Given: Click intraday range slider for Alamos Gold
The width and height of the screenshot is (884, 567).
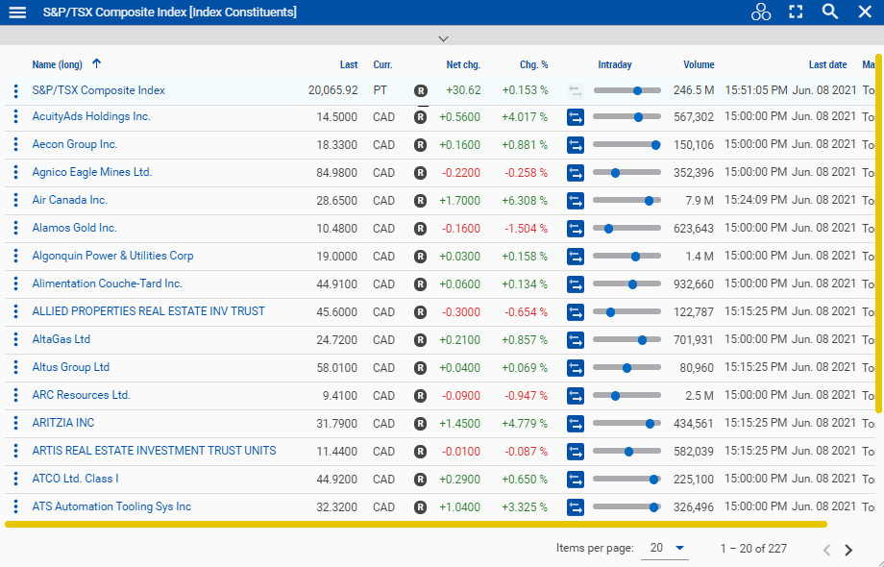Looking at the screenshot, I should pyautogui.click(x=626, y=229).
